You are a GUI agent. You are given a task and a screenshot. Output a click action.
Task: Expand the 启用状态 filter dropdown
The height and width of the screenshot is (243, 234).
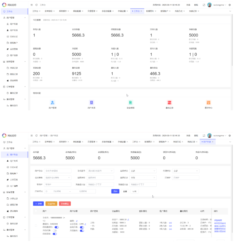point(143,171)
